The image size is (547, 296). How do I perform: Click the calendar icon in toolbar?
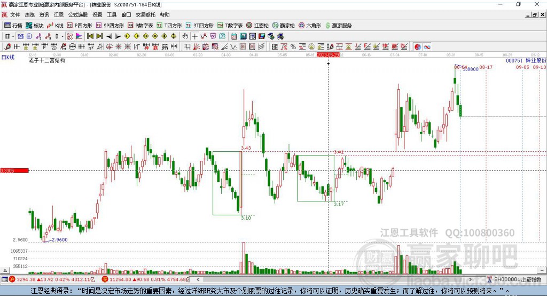point(234,36)
